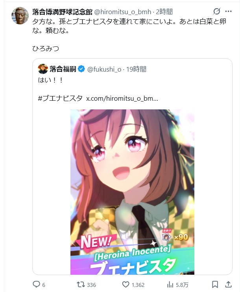Click the 落合福嗣 name in quote
240x292 pixels.
coord(63,69)
